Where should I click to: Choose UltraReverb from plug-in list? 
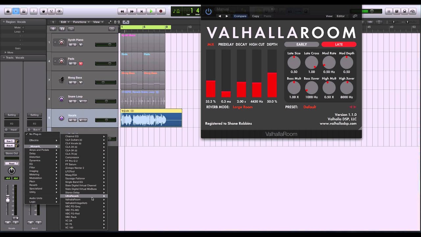(x=84, y=196)
